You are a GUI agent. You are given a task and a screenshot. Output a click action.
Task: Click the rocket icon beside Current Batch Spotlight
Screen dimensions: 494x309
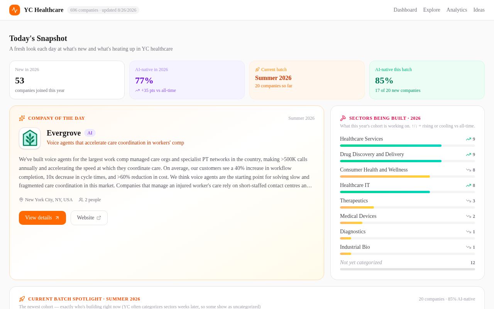(x=22, y=299)
